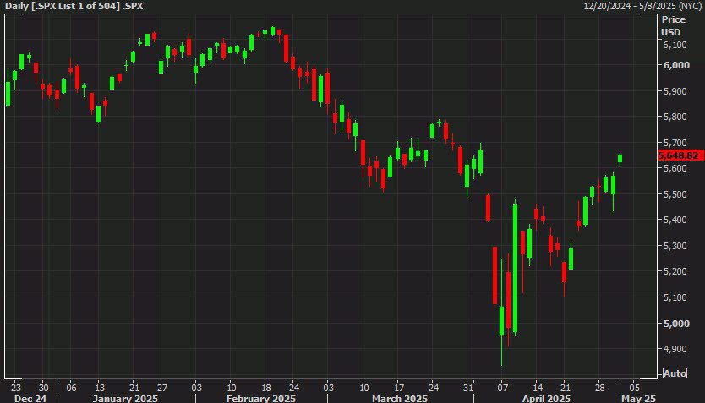Click the 5,500 price axis label

(675, 194)
